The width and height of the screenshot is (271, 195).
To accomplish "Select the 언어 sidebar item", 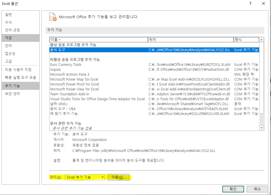I will (20, 46).
